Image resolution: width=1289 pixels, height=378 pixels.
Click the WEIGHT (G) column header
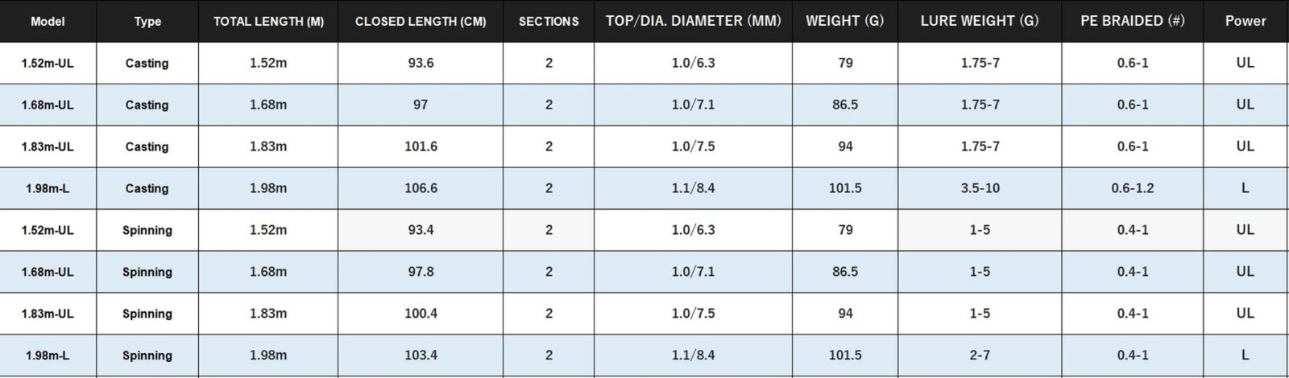845,21
